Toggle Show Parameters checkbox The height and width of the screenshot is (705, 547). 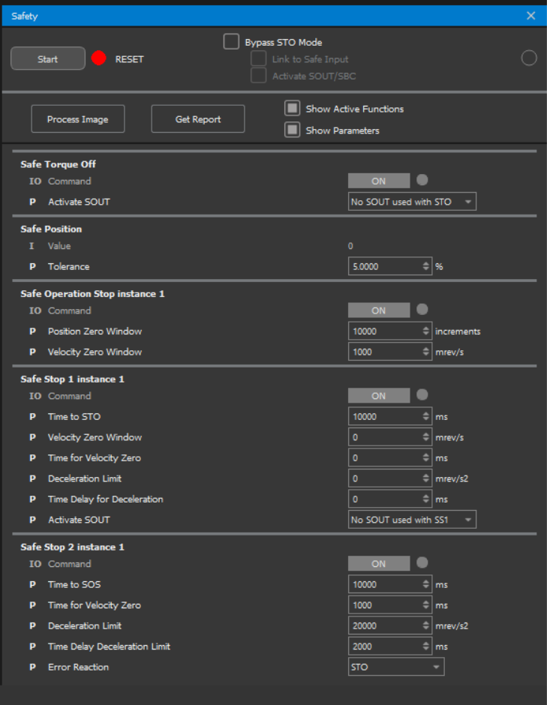[x=292, y=130]
